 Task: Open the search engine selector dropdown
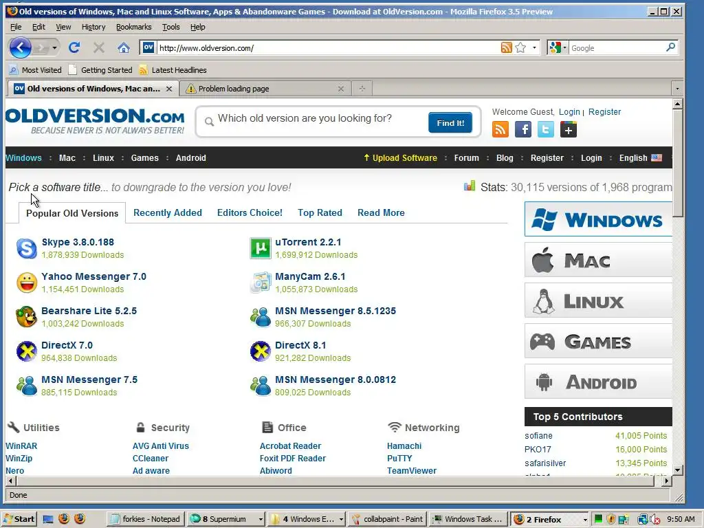click(558, 47)
